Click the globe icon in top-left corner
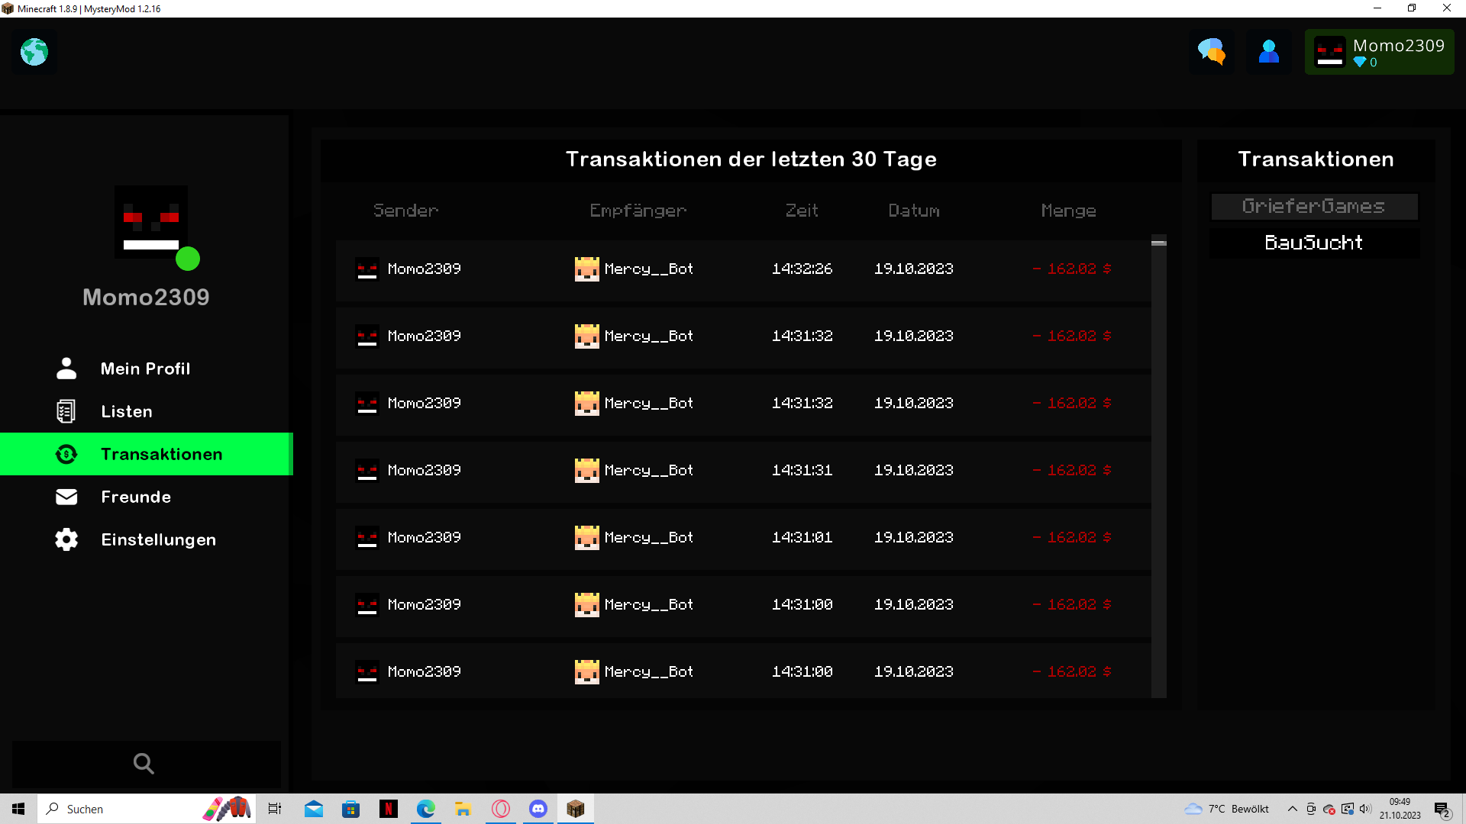This screenshot has width=1466, height=824. 34,52
